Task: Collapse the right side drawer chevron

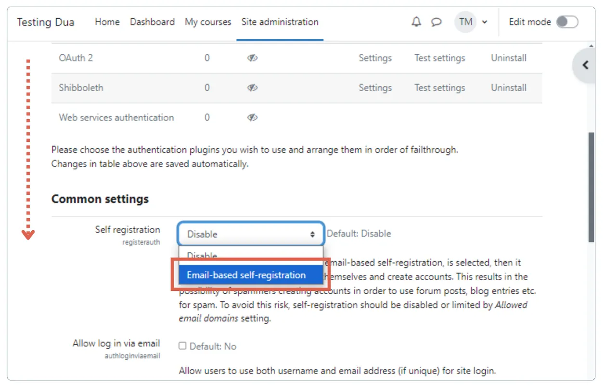Action: point(585,65)
